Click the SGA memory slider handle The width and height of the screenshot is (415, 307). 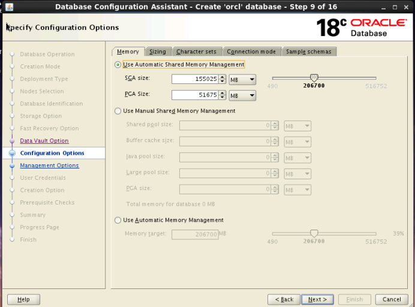pyautogui.click(x=314, y=77)
